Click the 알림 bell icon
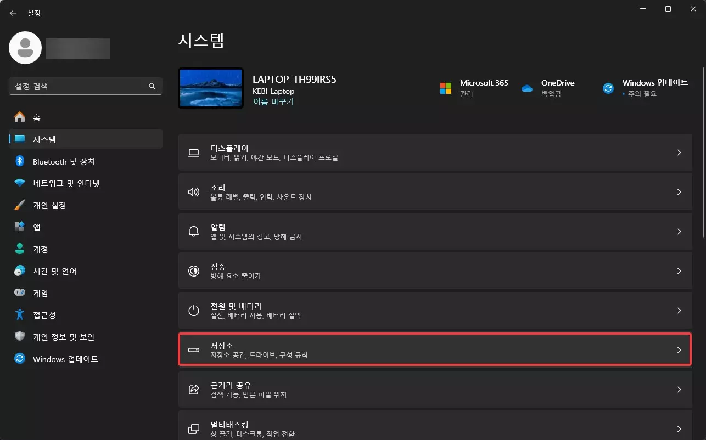This screenshot has width=706, height=440. coord(193,231)
